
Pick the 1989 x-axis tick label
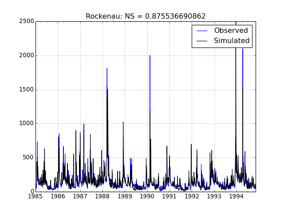click(125, 196)
